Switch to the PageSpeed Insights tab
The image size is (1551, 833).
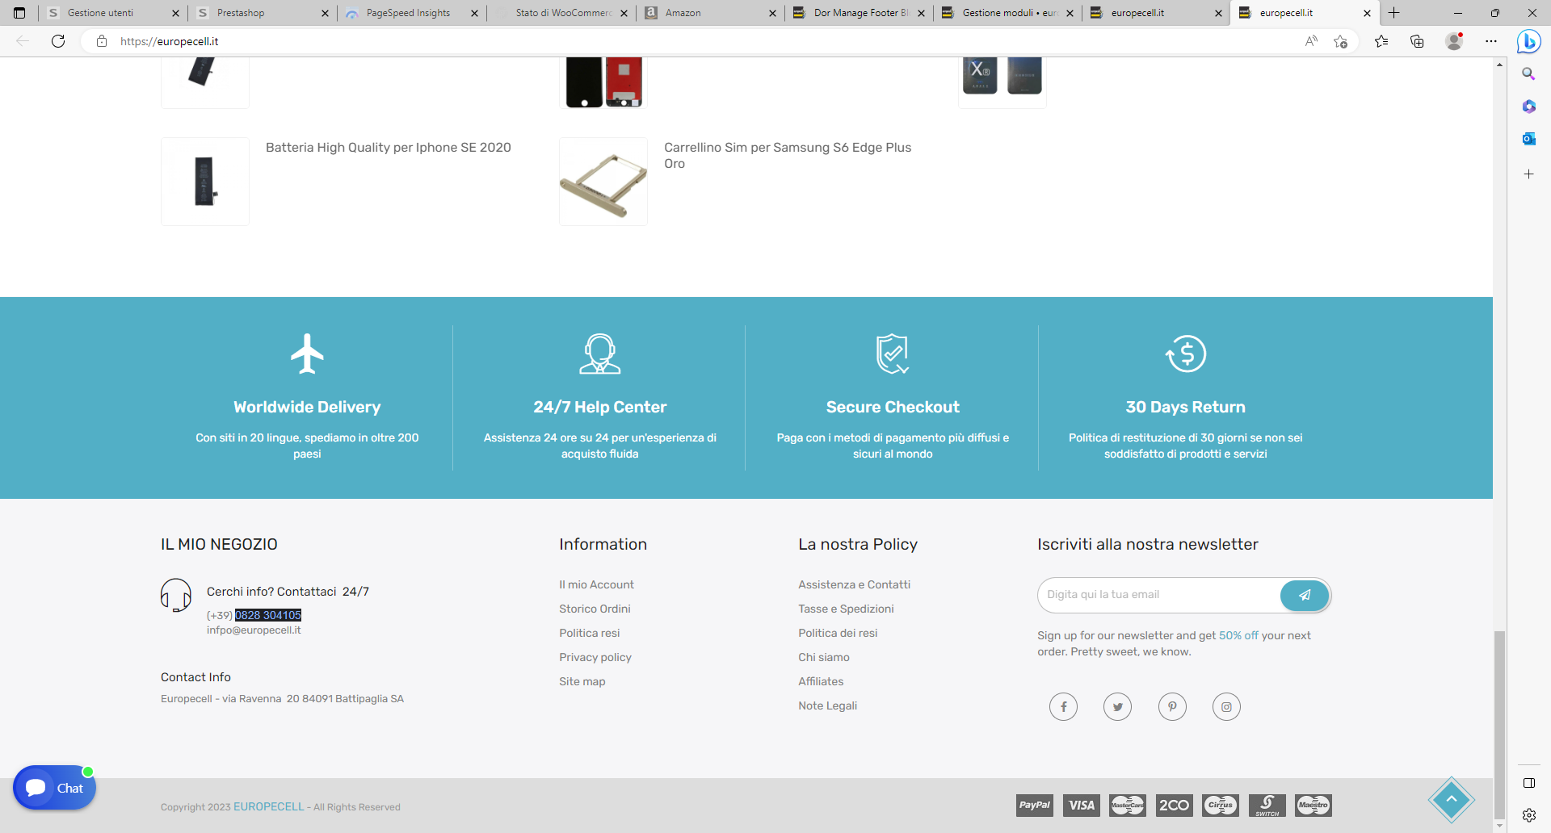[411, 13]
